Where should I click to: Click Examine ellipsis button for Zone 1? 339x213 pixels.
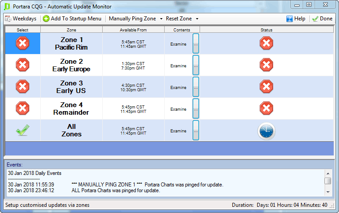[196, 43]
